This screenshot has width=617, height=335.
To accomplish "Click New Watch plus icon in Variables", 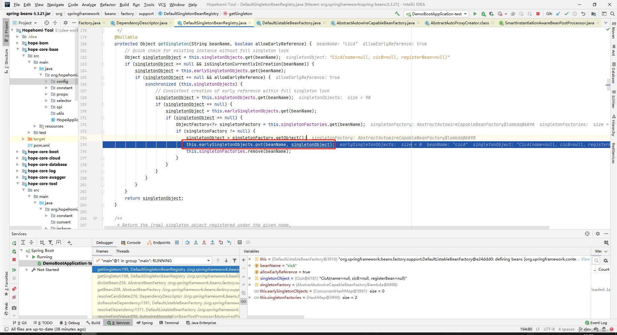I will 244,260.
